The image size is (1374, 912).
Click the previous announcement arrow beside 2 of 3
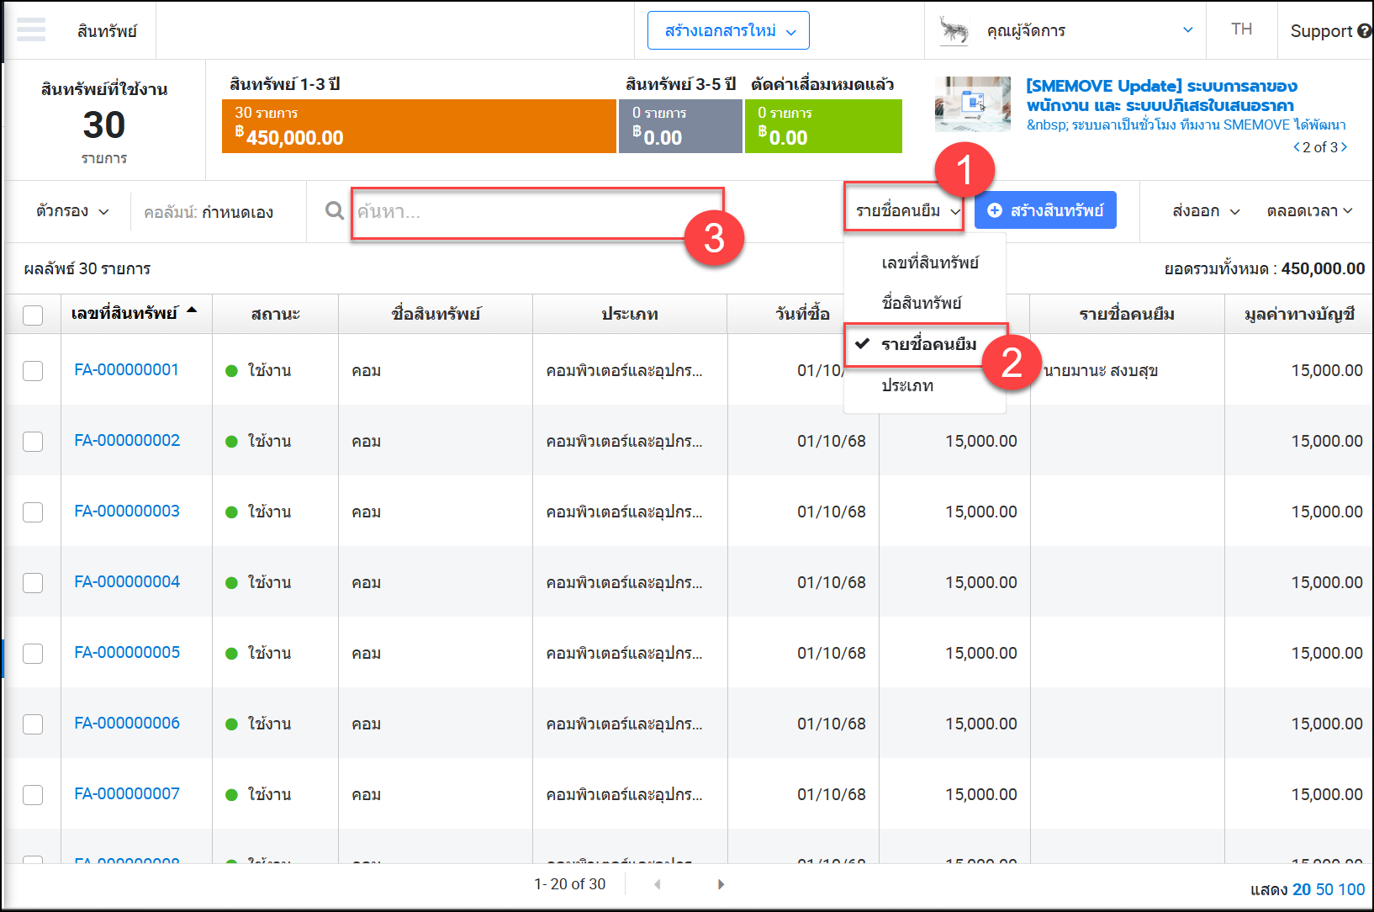(x=1296, y=147)
